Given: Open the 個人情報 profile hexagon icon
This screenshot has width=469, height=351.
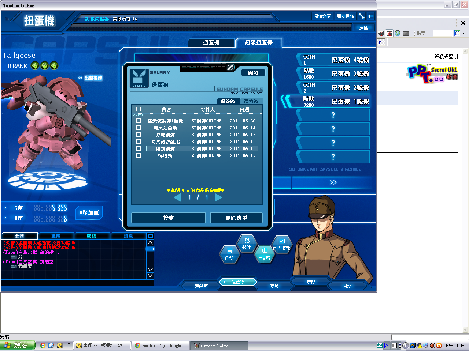Looking at the screenshot, I should (282, 244).
